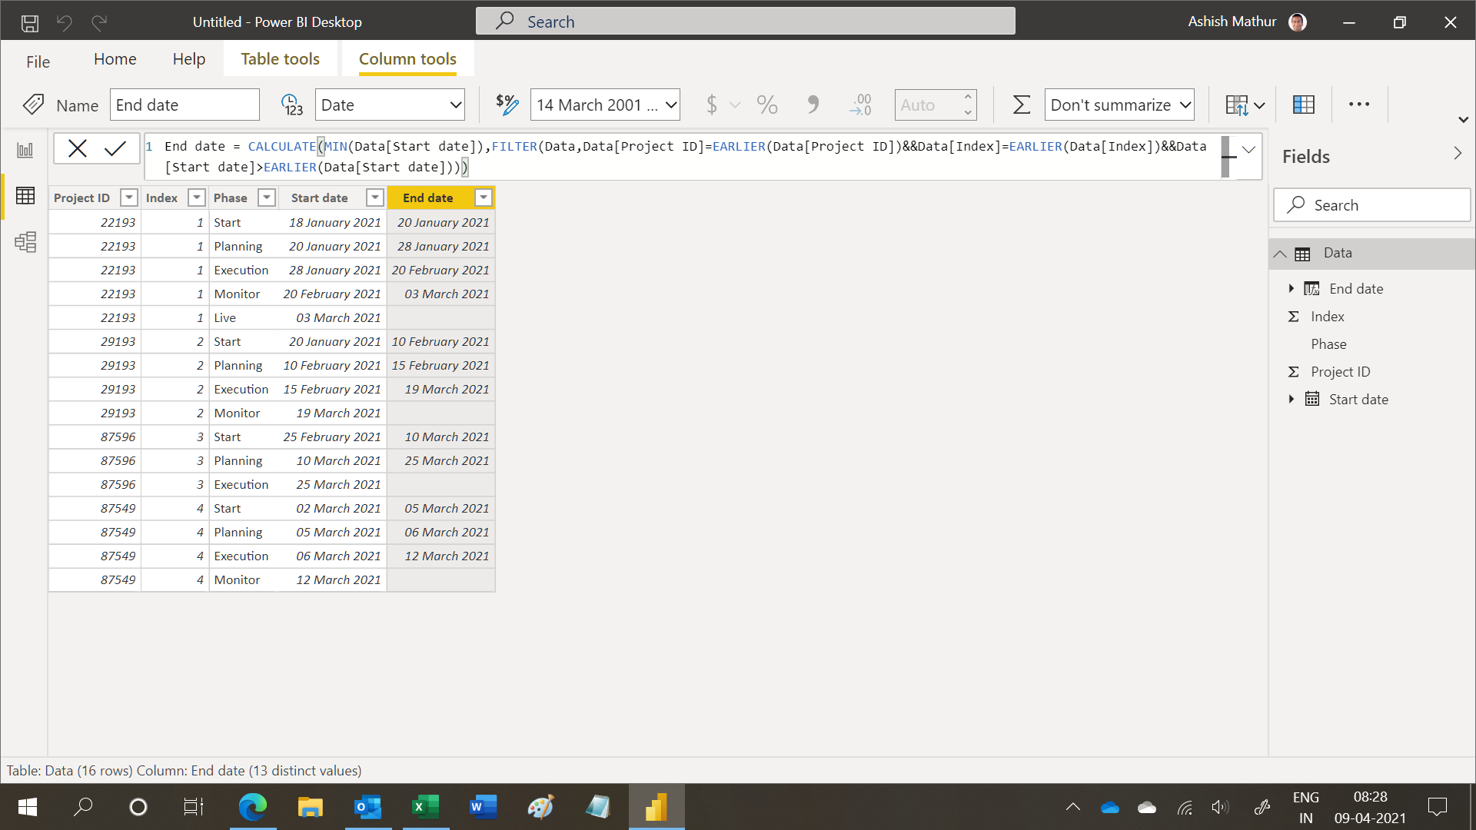Open Windows Start menu
This screenshot has height=830, width=1476.
tap(28, 807)
